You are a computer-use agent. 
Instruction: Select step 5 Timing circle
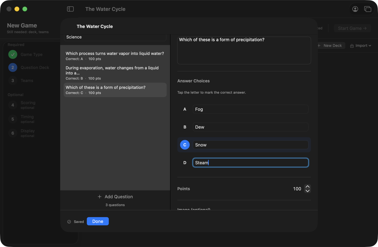click(x=13, y=119)
